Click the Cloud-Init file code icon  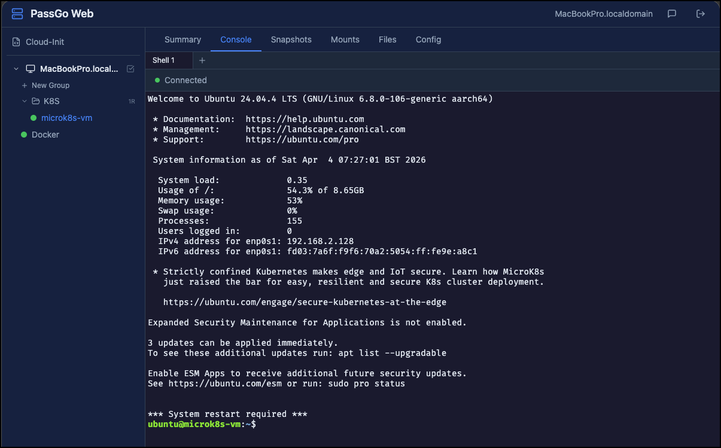[x=16, y=42]
